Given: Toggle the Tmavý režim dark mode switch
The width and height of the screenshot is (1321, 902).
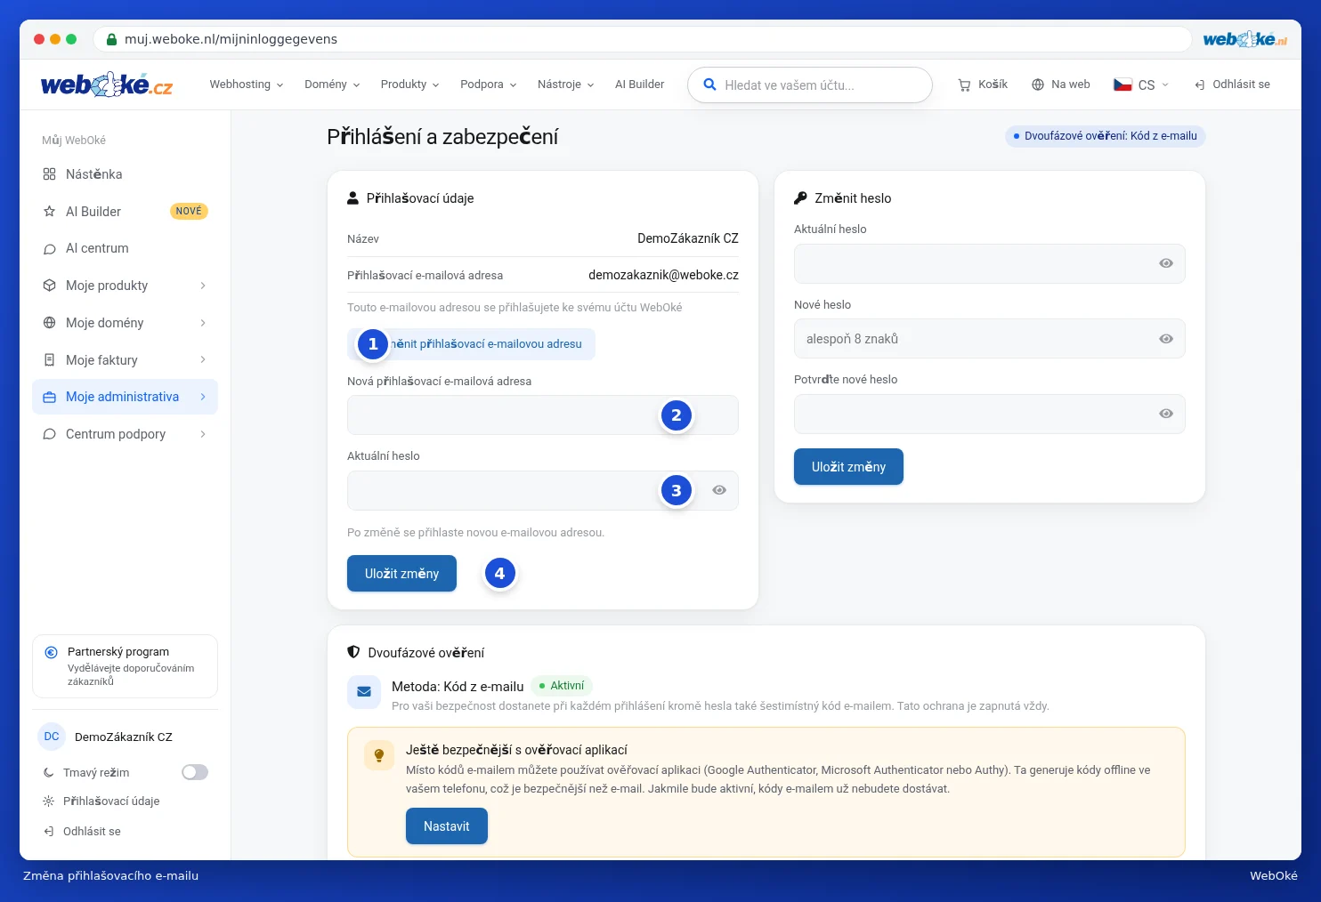Looking at the screenshot, I should point(195,772).
